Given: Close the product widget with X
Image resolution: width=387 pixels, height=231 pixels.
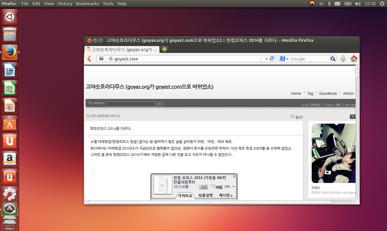Looking at the screenshot, I should coord(234,176).
